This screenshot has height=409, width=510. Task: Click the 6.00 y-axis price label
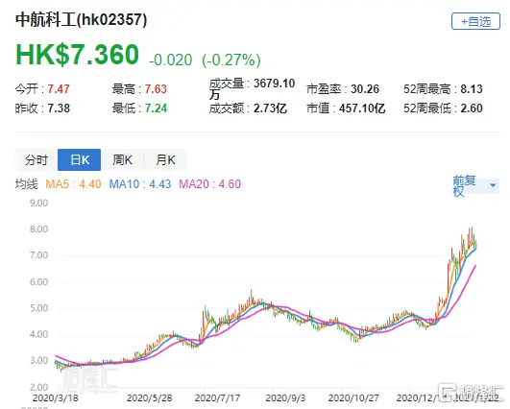[x=38, y=282]
